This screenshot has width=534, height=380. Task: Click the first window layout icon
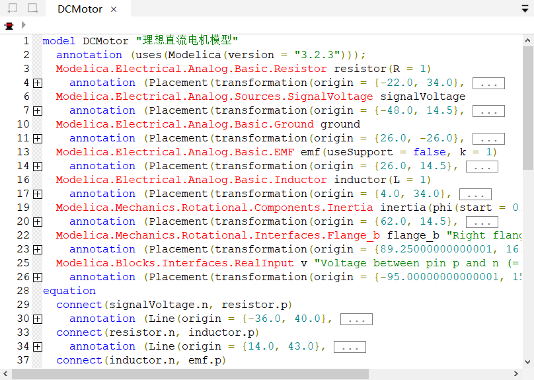(13, 8)
